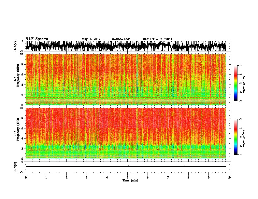Select the date text "May 16, 2017"
Viewport: 258px width, 199px height.
91,39
